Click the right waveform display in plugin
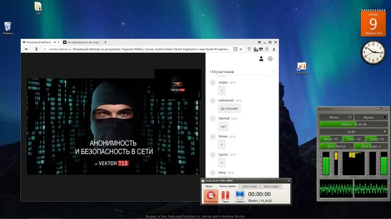Image resolution: width=391 pixels, height=219 pixels. click(371, 189)
